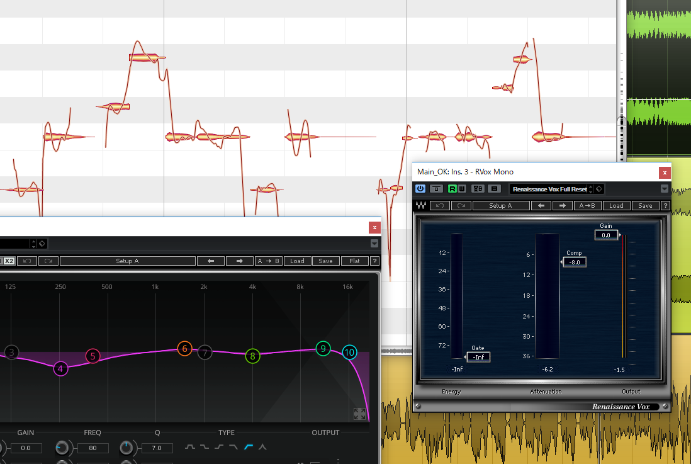This screenshot has height=464, width=691.
Task: Click the right arrow in the EQ plugin toolbar
Action: (239, 261)
